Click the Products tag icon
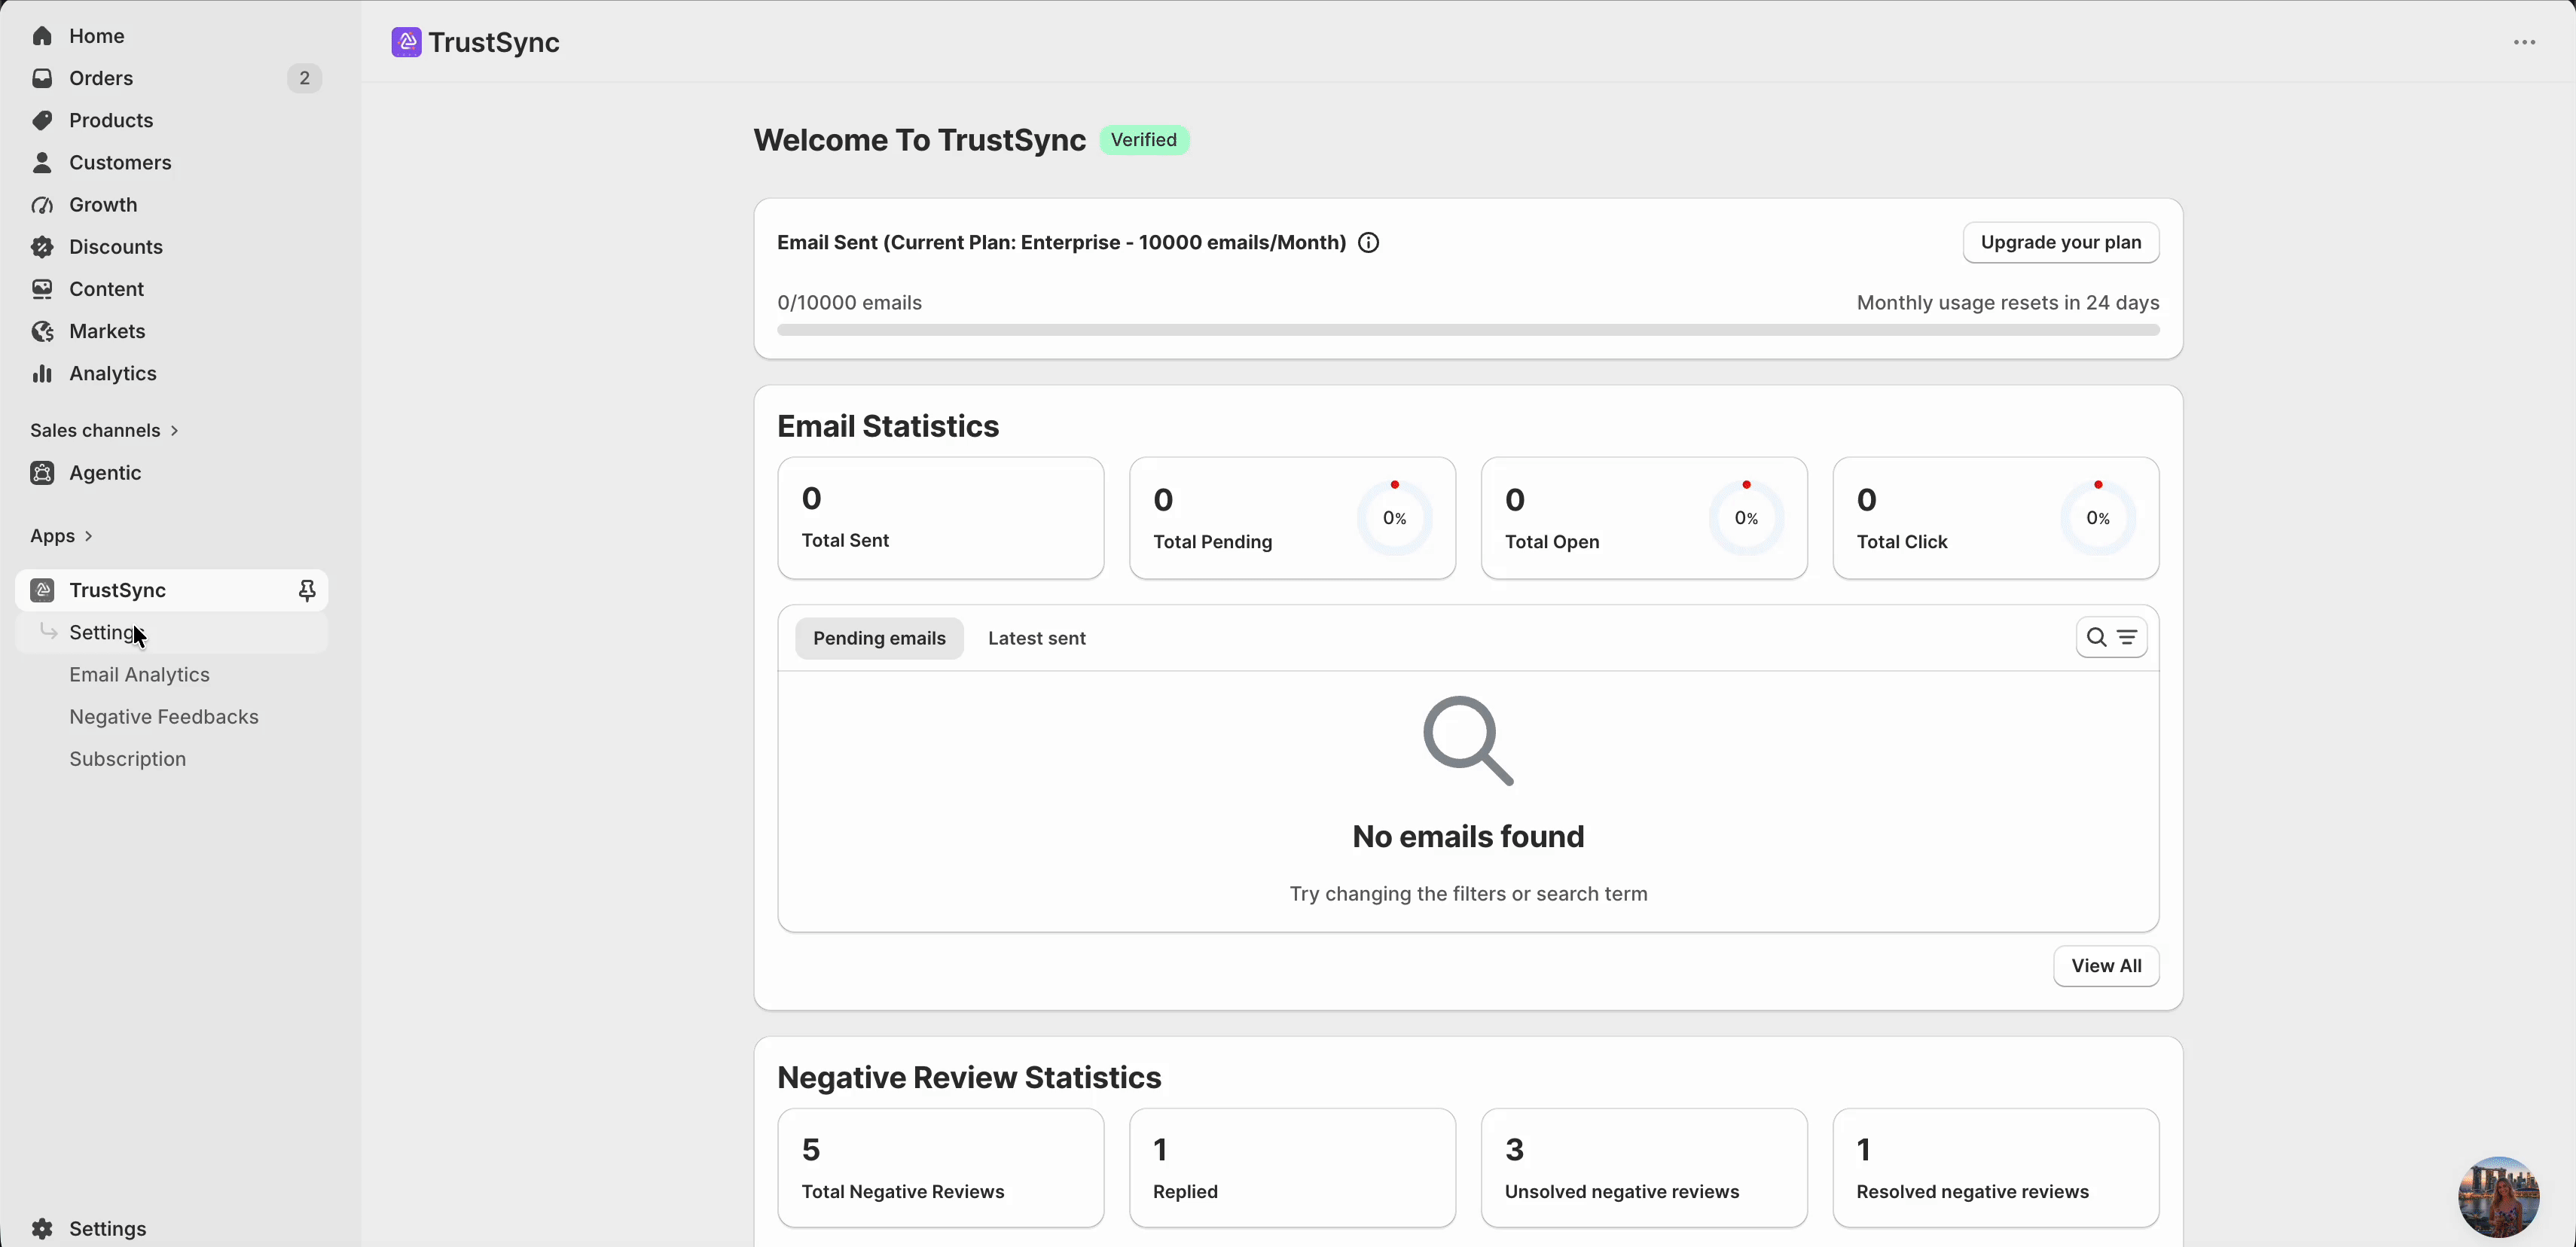Screen dimensions: 2576x1247 42,120
